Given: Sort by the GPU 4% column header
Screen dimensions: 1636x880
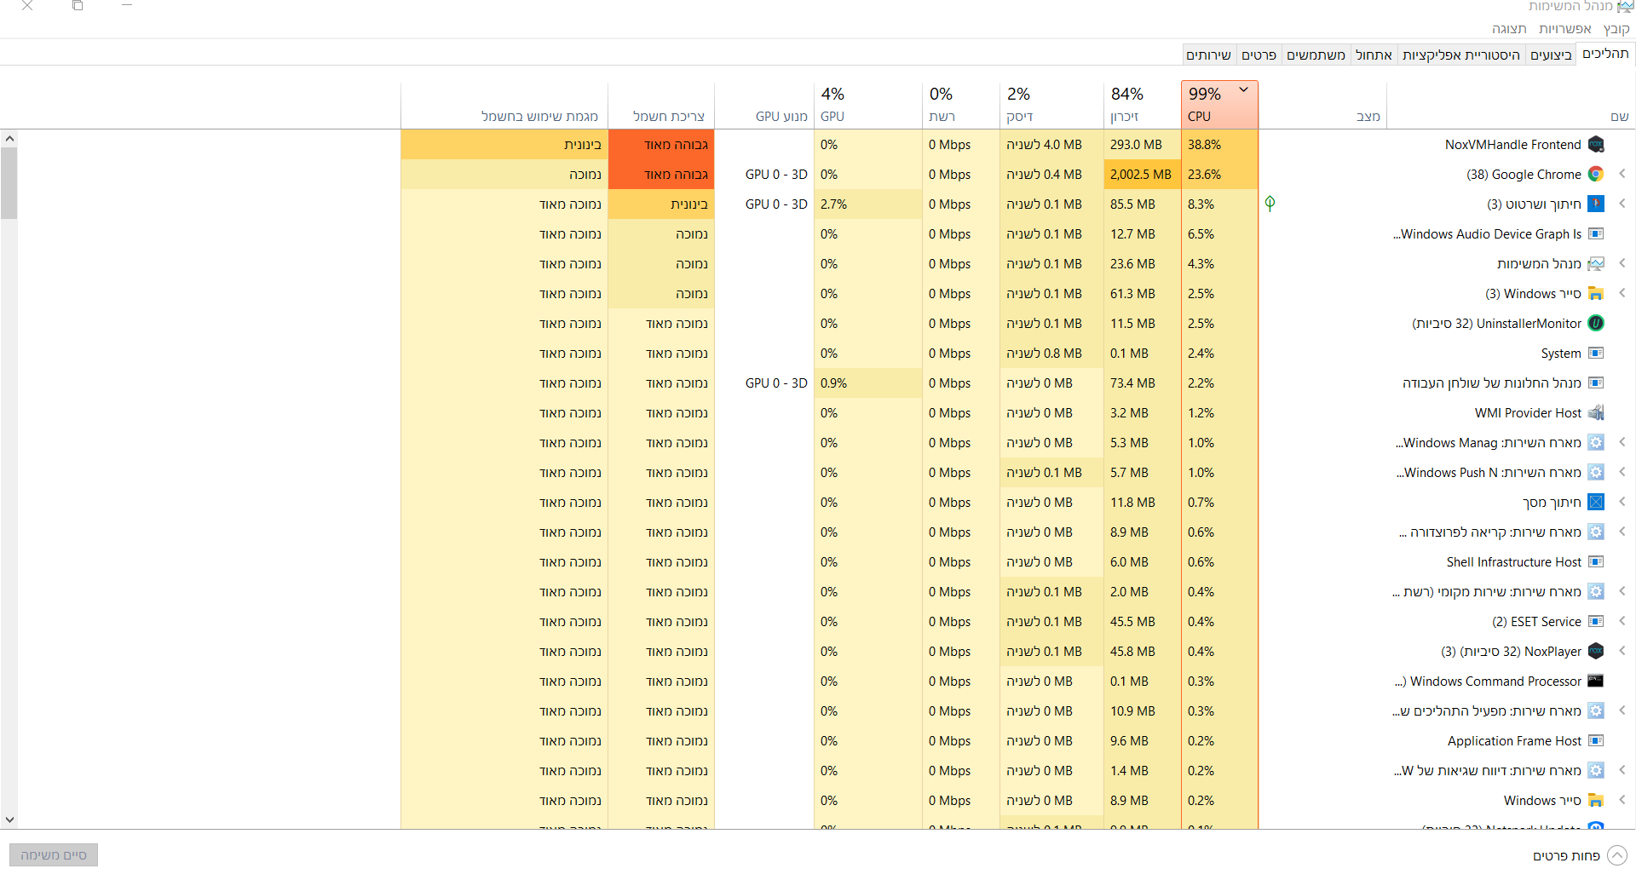Looking at the screenshot, I should tap(868, 105).
